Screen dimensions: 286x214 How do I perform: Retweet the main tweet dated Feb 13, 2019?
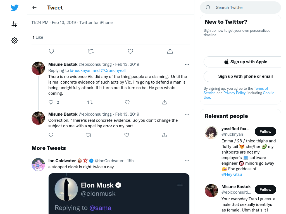pyautogui.click(x=91, y=51)
